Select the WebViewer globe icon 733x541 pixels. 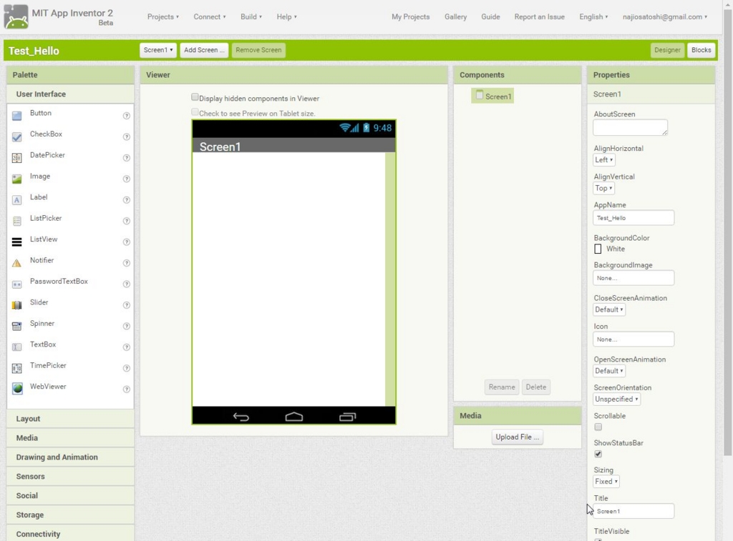click(17, 388)
